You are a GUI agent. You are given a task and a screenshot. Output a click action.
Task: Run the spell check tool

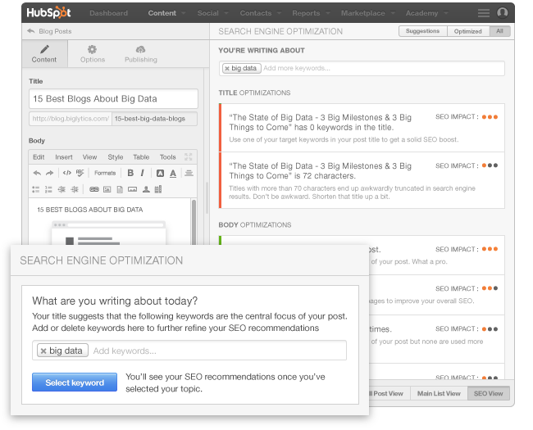tap(80, 173)
